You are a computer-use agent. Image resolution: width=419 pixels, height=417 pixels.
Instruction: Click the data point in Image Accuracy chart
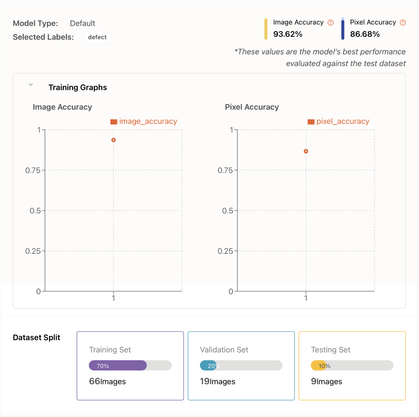coord(113,140)
